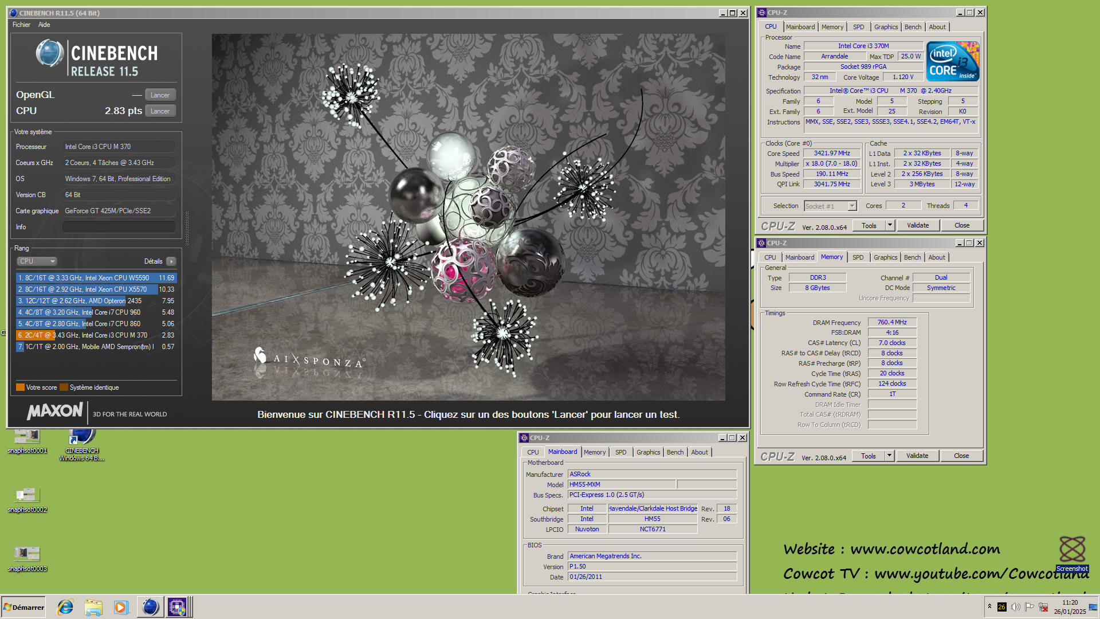The height and width of the screenshot is (619, 1100).
Task: Select ranking row Intel Xeon CPU W5590
Action: [x=96, y=278]
